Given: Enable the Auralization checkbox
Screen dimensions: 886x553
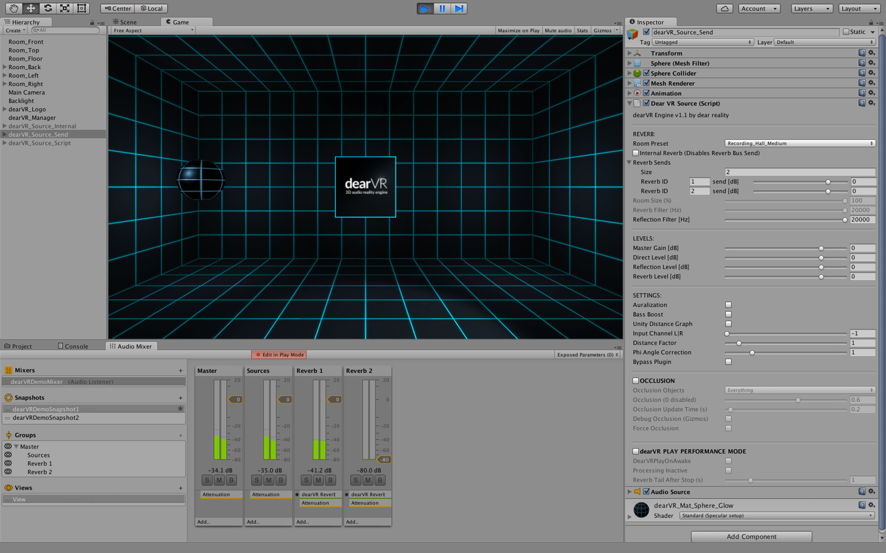Looking at the screenshot, I should tap(728, 305).
